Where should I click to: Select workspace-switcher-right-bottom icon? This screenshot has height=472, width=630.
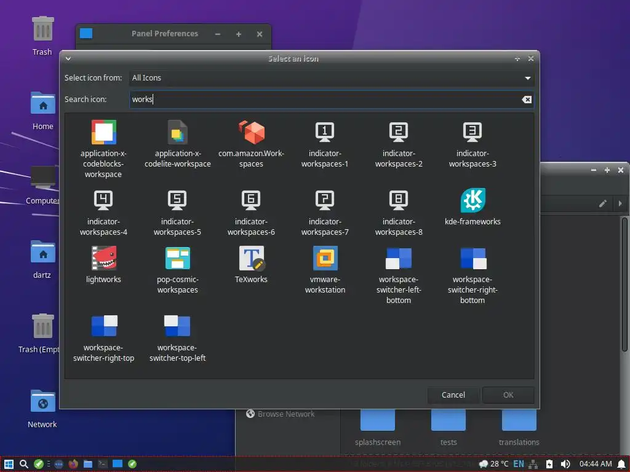coord(473,258)
